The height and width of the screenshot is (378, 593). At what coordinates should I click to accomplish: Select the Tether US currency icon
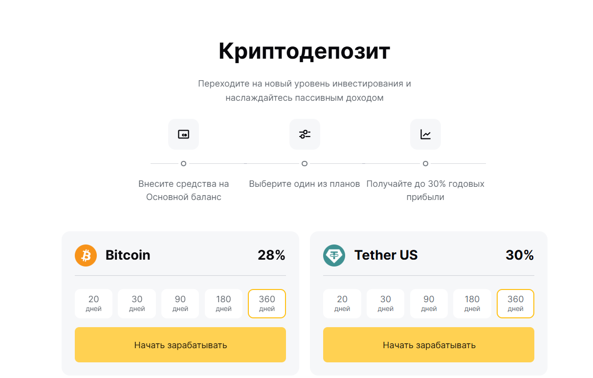tap(334, 255)
